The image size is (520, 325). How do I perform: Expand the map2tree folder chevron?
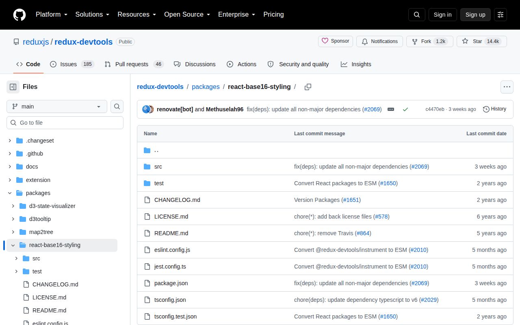point(13,232)
